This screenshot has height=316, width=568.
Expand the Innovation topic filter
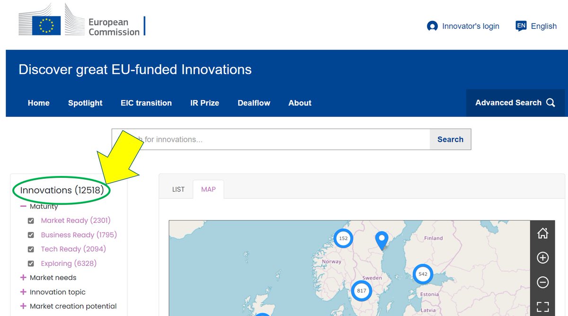[23, 292]
